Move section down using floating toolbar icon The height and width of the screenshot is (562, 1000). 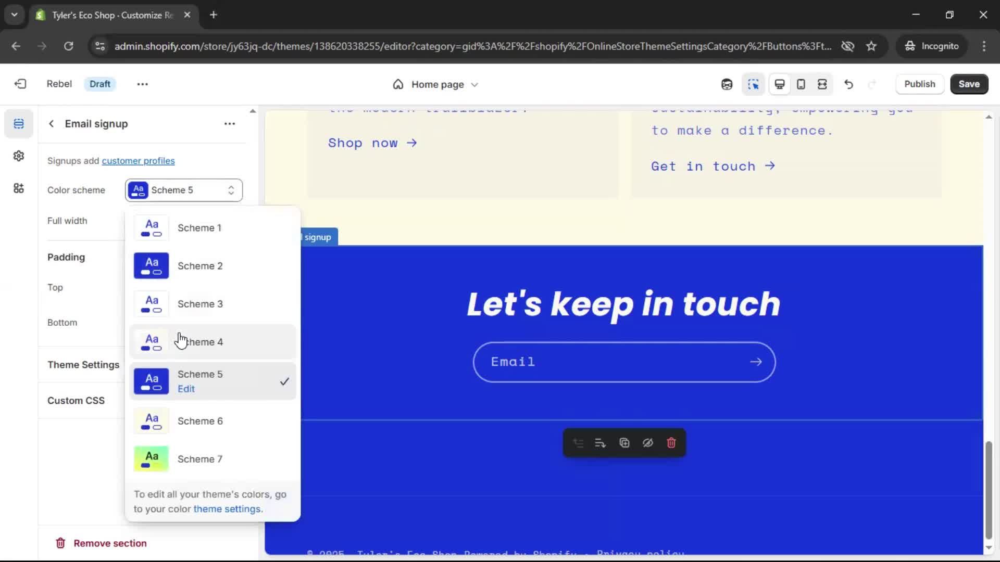point(600,443)
